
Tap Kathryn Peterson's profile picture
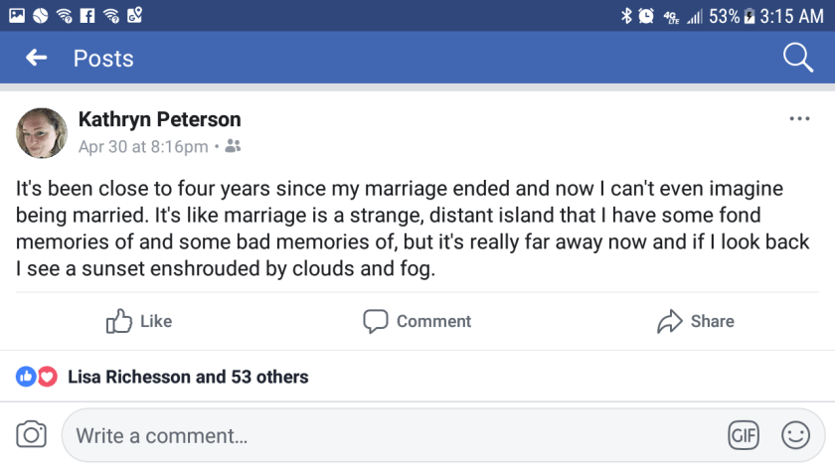(x=42, y=133)
